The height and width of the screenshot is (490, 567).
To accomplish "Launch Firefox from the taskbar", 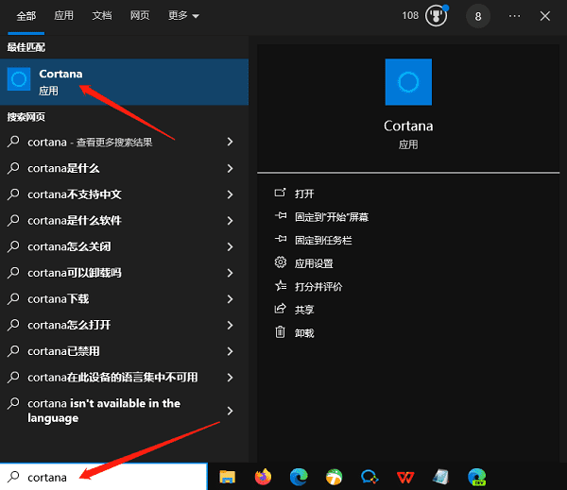I will pos(263,477).
